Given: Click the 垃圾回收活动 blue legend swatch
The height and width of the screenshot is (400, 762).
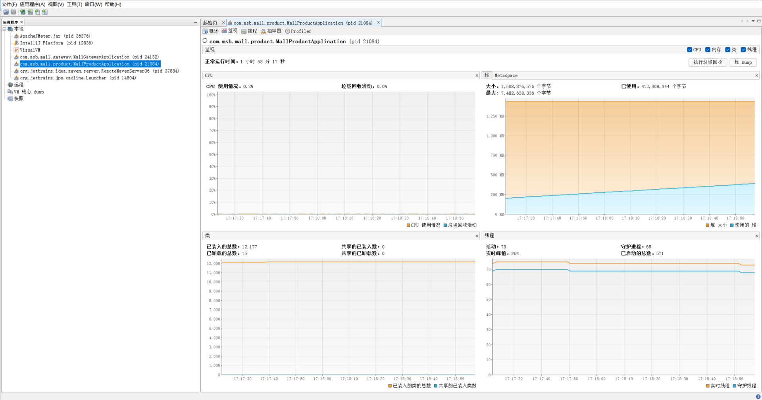Looking at the screenshot, I should (445, 225).
